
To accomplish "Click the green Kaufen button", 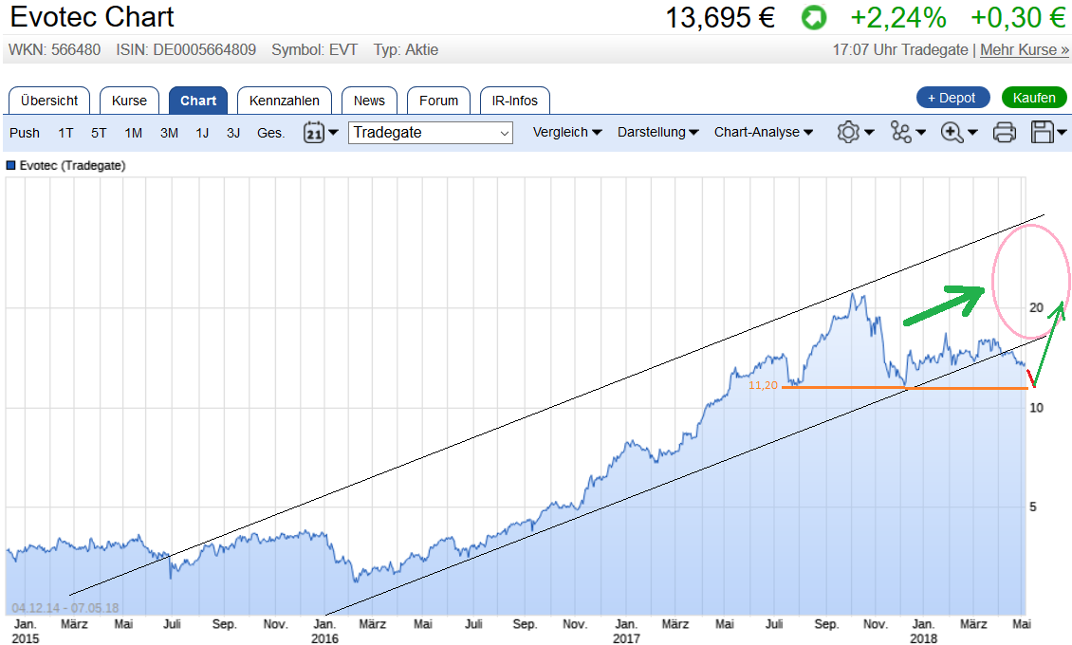I will coord(1034,98).
